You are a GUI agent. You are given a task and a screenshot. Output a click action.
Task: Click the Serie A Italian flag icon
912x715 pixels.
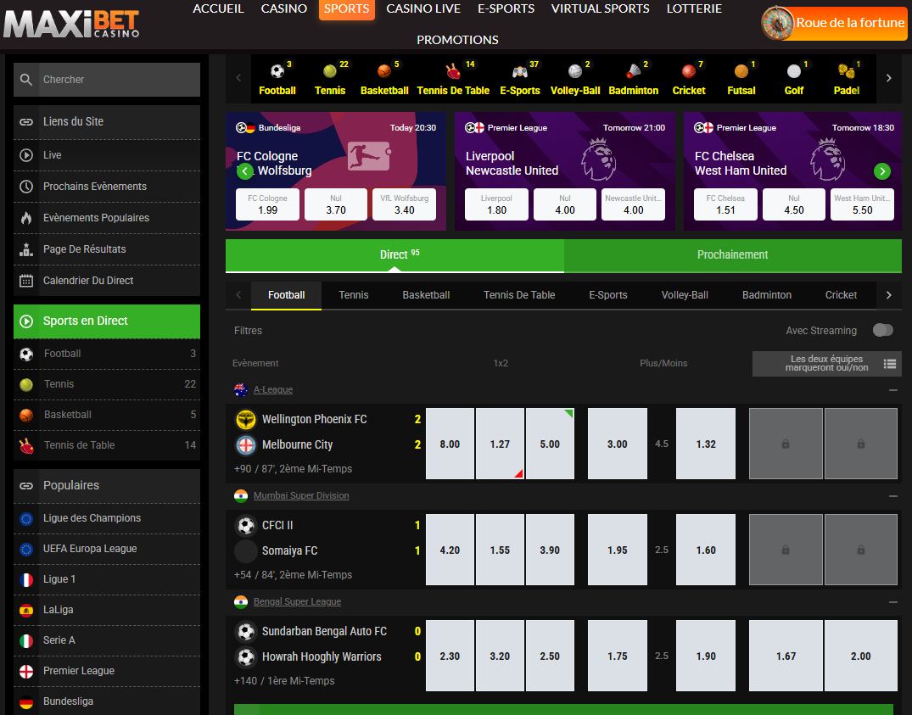[26, 640]
